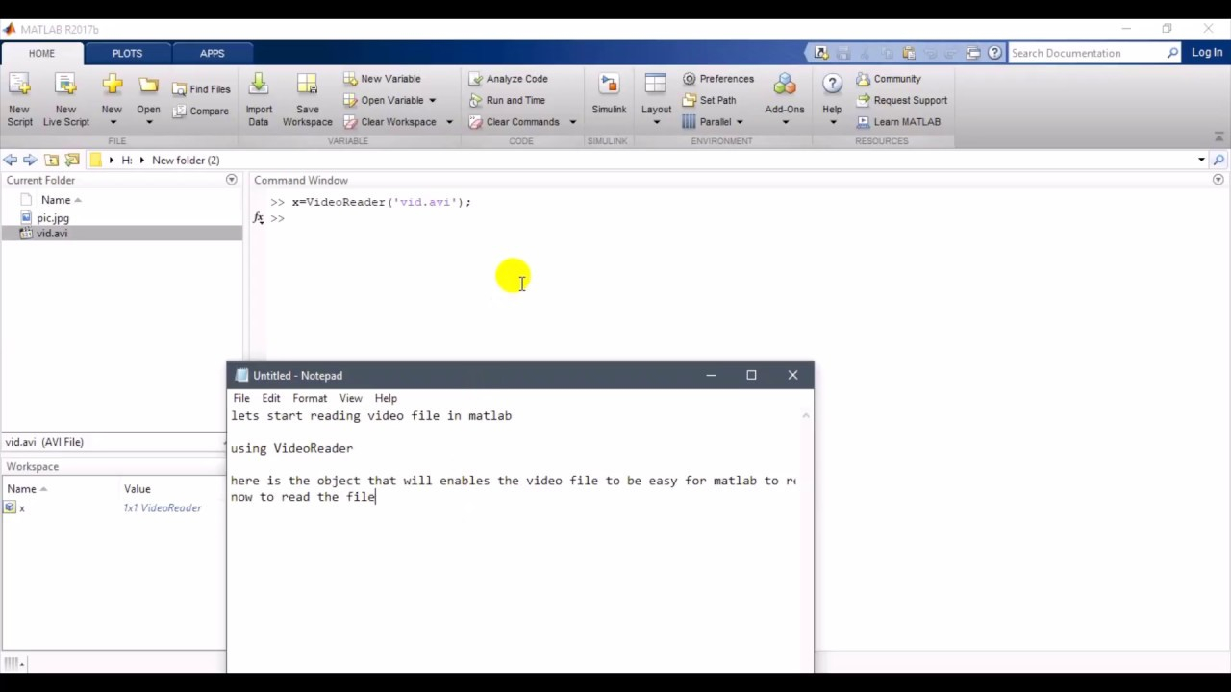Open Add-Ons
1231x692 pixels.
coord(785,100)
